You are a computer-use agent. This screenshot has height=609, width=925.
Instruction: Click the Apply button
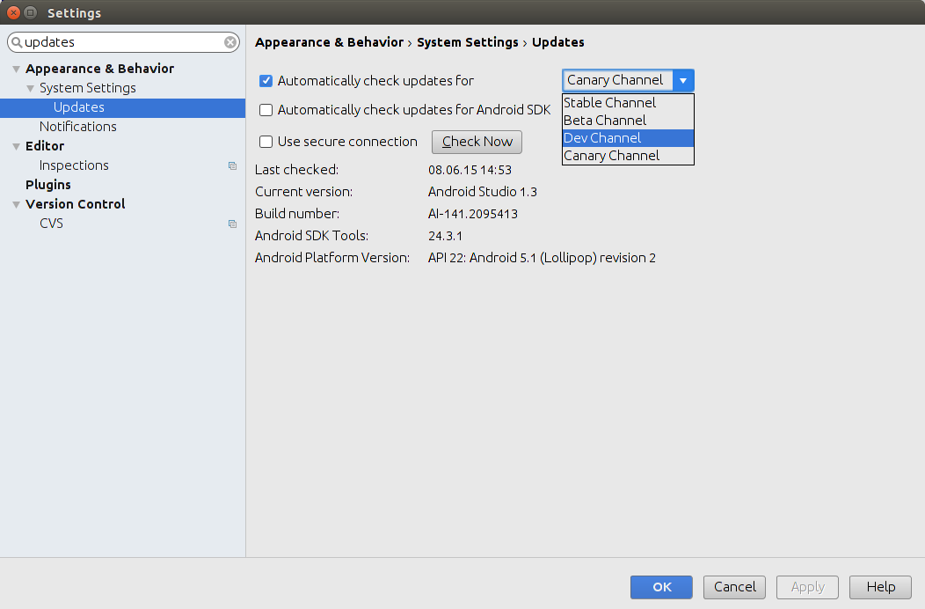point(807,587)
